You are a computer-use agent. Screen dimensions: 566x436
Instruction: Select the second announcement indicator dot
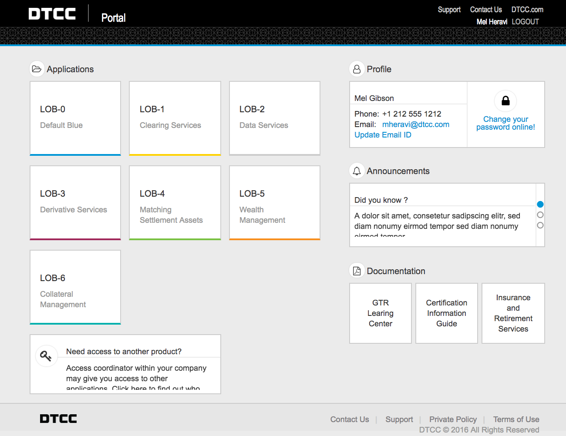tap(540, 215)
